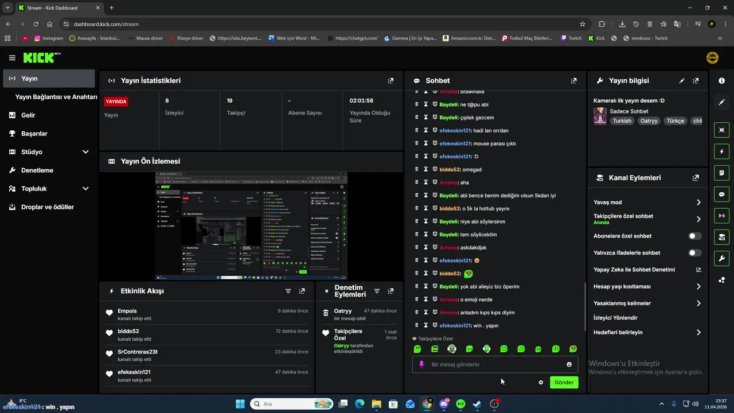Screen dimensions: 734x413
Task: Bookmark this page with the star icon
Action: pos(583,24)
